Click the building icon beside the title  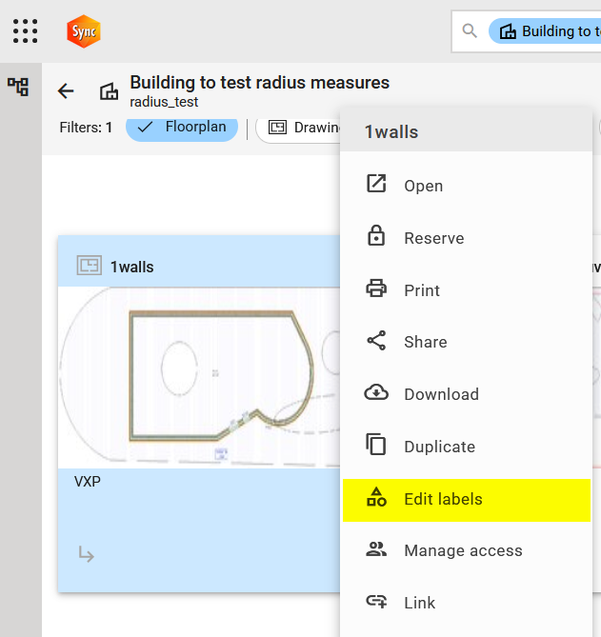[x=110, y=91]
